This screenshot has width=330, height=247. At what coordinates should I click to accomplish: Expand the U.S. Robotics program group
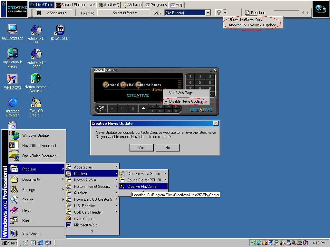coord(92,206)
